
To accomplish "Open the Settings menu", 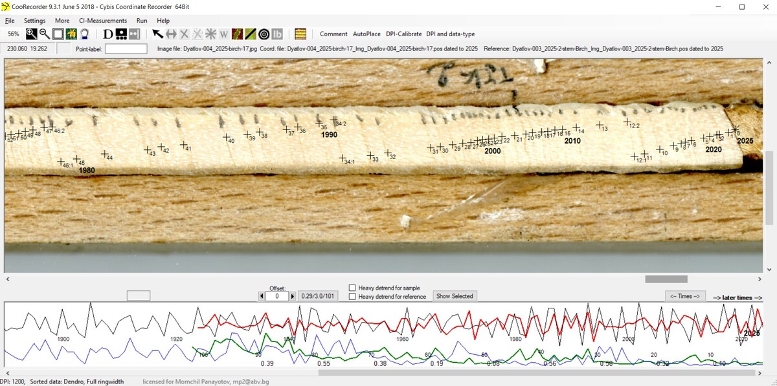I will pyautogui.click(x=35, y=21).
